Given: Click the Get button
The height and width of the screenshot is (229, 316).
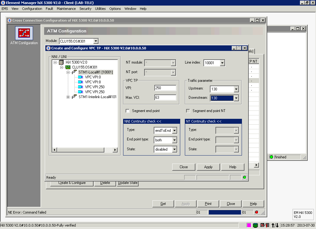Looking at the screenshot, I should pos(163,204).
